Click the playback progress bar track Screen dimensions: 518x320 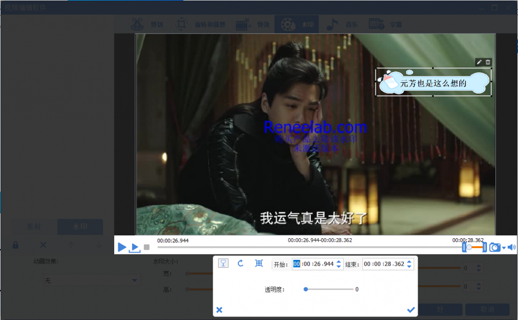tap(310, 247)
